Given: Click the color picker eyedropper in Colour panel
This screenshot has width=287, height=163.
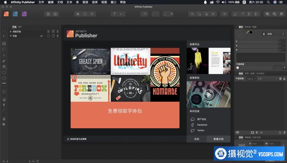Looking at the screenshot, I should pos(247,32).
